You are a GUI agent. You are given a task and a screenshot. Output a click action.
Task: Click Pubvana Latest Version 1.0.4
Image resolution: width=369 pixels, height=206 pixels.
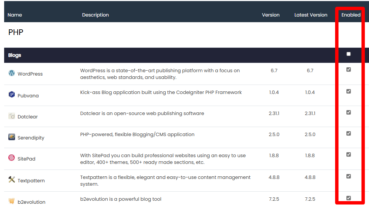(x=310, y=92)
